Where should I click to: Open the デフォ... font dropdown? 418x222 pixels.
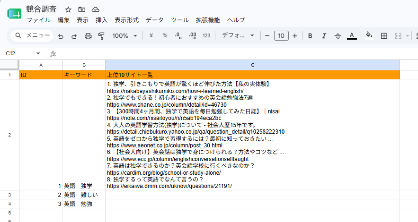point(238,35)
